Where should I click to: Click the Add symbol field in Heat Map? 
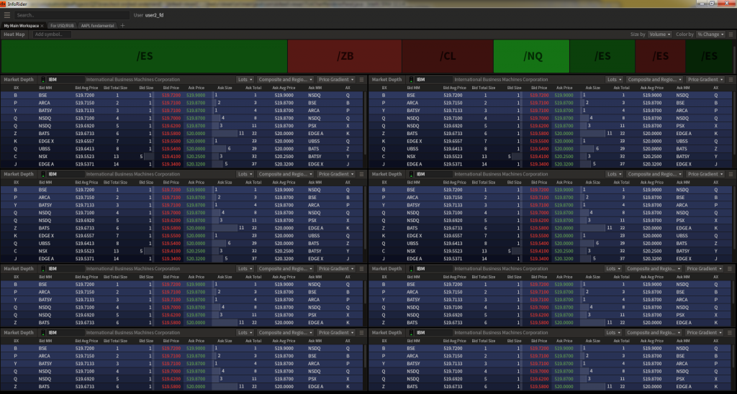point(52,34)
